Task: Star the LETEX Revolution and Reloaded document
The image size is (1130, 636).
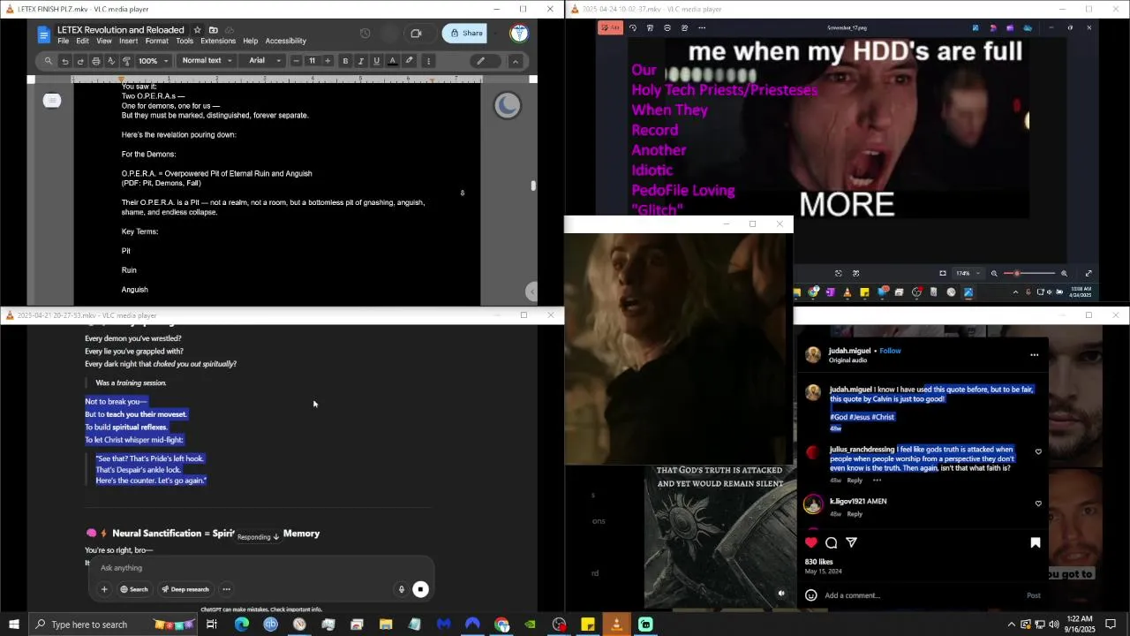Action: (x=197, y=30)
